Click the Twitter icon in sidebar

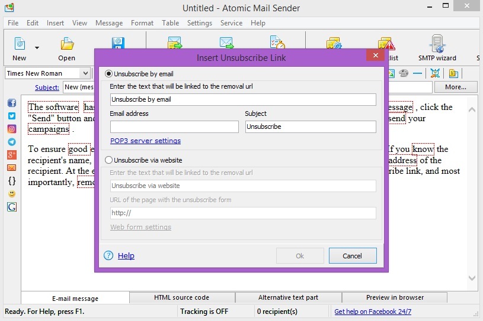click(12, 116)
